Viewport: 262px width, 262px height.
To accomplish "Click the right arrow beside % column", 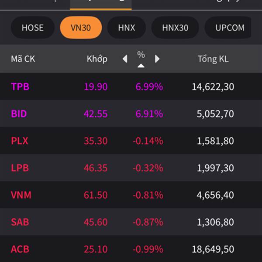I will (x=157, y=59).
